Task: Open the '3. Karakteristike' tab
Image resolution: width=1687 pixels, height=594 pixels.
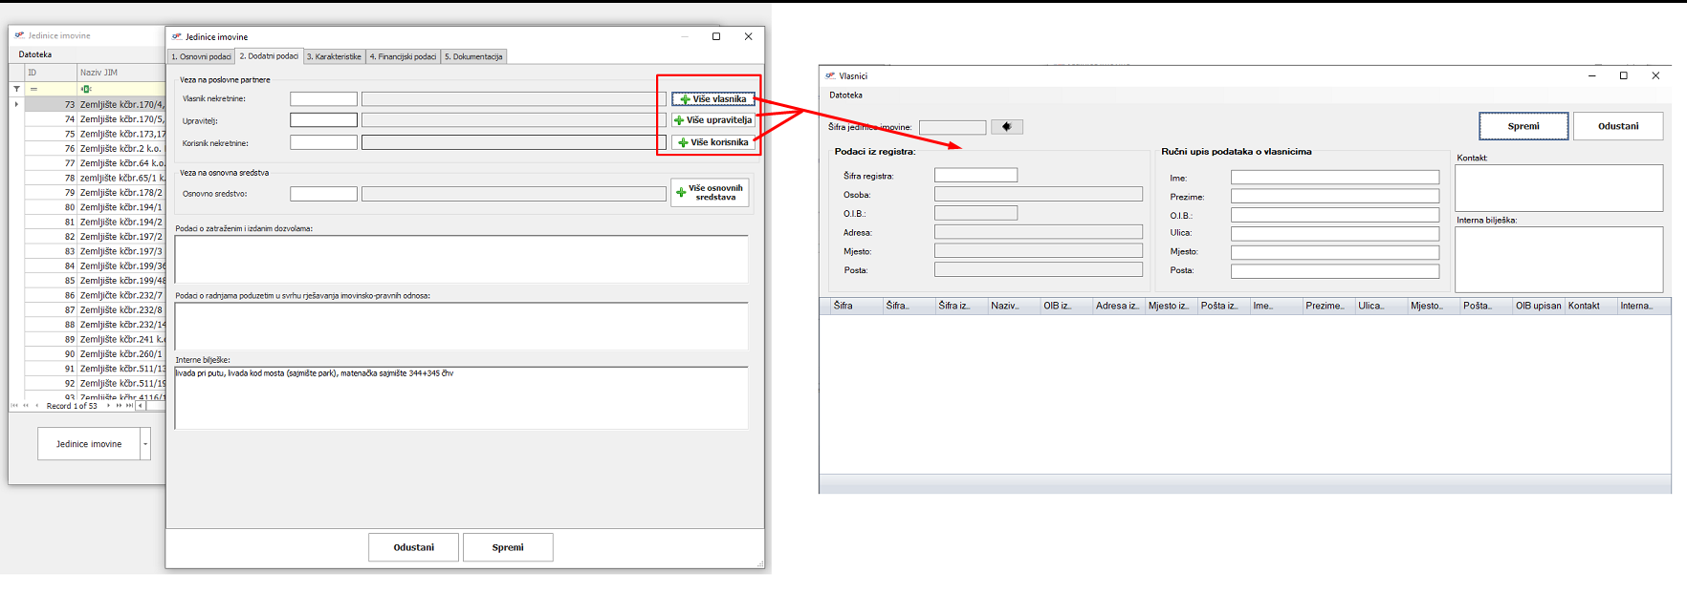Action: pyautogui.click(x=334, y=57)
